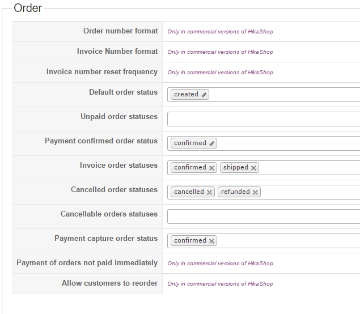
Task: Click the Unpaid order statuses field
Action: (264, 119)
